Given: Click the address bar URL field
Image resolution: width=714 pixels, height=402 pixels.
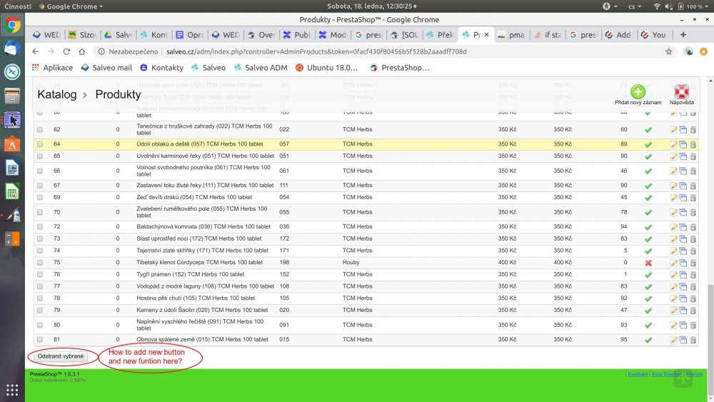Looking at the screenshot, I should pos(378,51).
